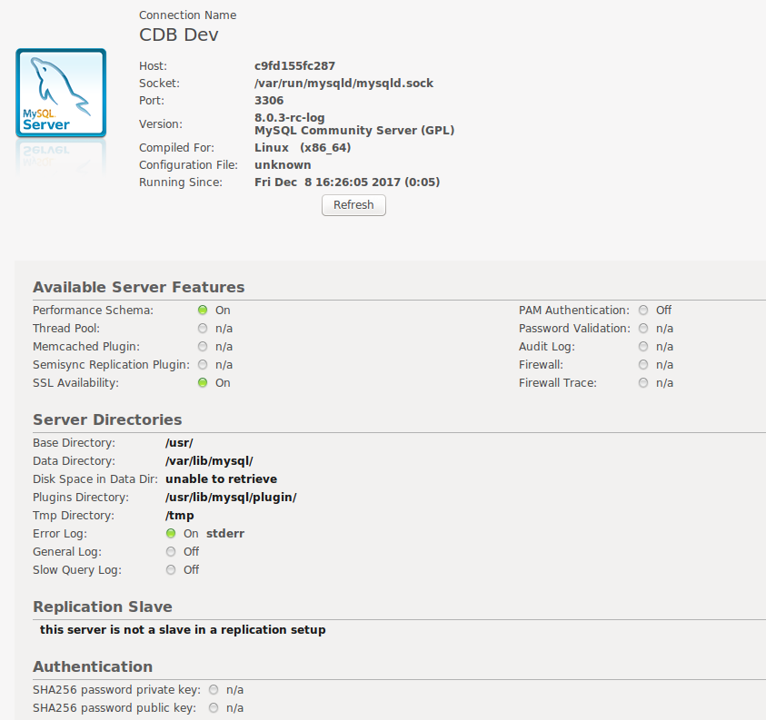
Task: Click the port value 3306
Action: [x=269, y=101]
